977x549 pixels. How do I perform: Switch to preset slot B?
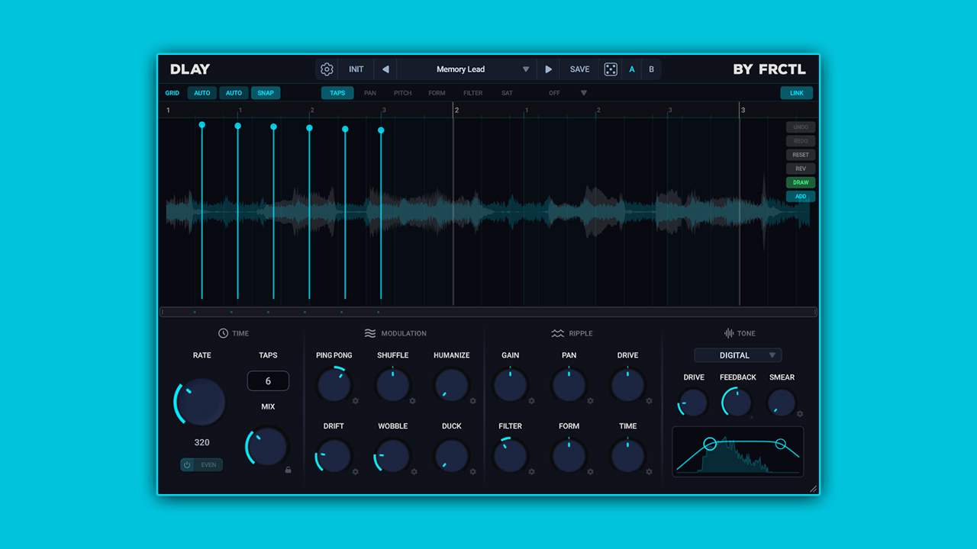pyautogui.click(x=651, y=69)
